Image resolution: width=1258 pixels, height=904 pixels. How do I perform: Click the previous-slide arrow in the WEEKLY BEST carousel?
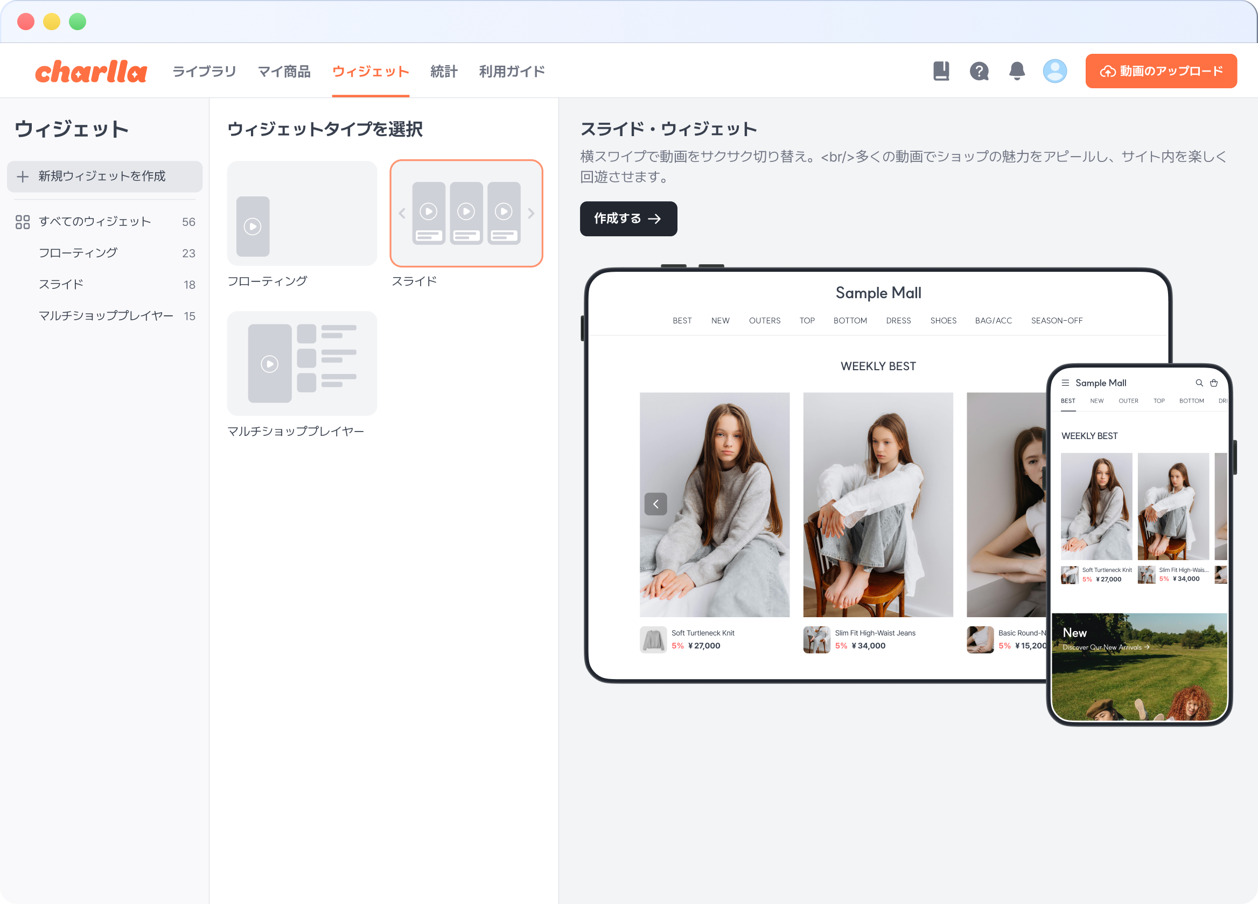tap(655, 504)
